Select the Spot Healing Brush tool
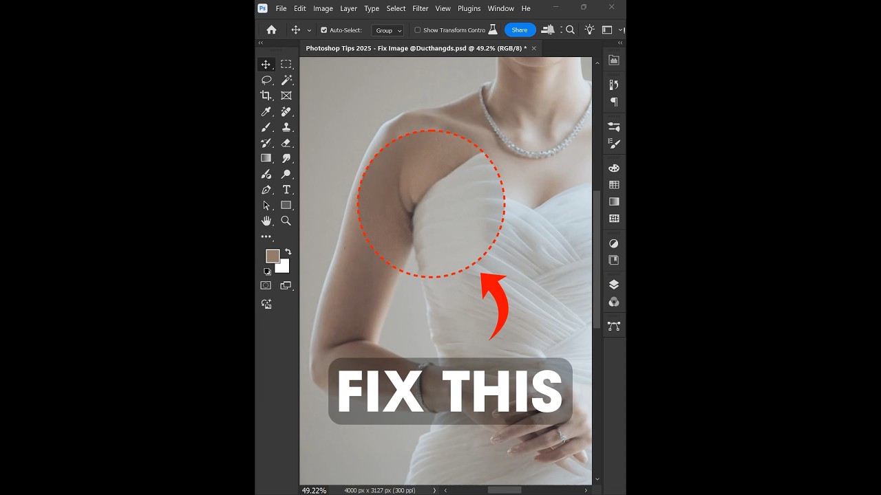 pyautogui.click(x=286, y=111)
